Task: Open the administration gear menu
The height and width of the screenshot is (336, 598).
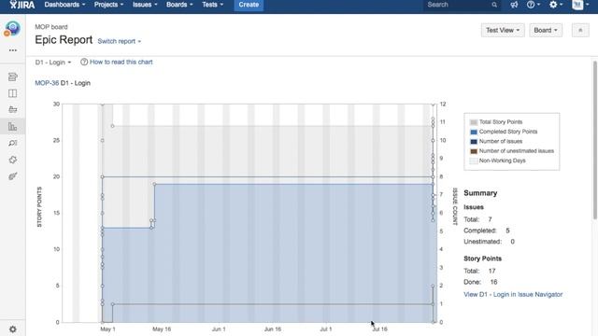Action: (x=556, y=5)
